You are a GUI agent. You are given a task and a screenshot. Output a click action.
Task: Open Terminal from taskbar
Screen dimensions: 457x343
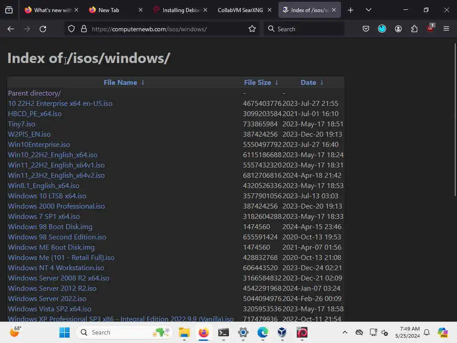coord(224,332)
